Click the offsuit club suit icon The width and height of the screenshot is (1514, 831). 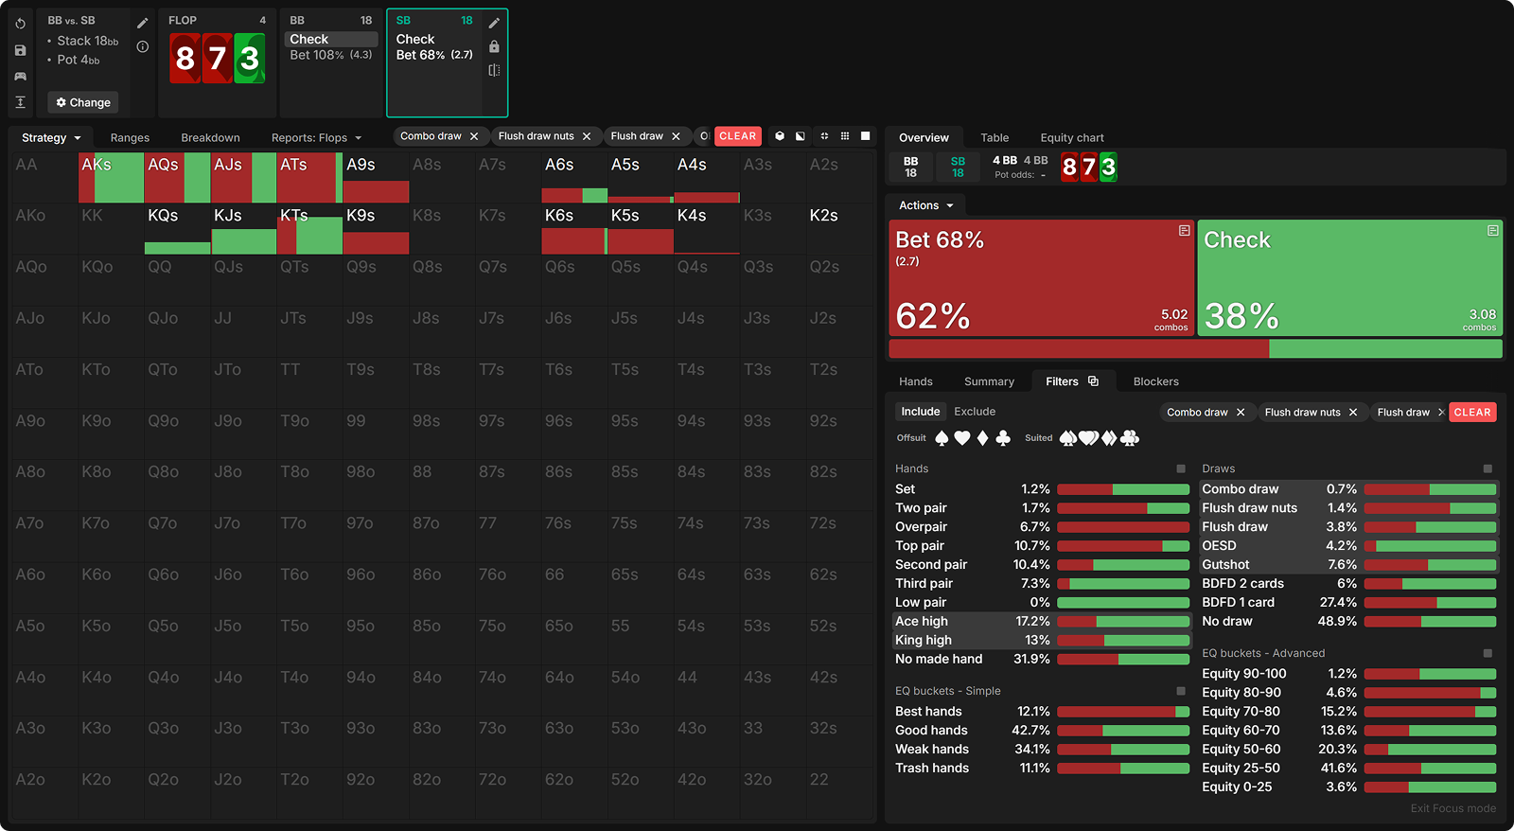(1003, 438)
